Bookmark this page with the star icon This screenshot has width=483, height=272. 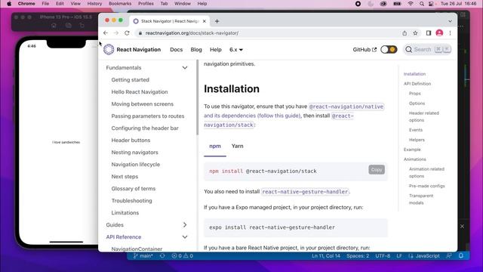415,33
